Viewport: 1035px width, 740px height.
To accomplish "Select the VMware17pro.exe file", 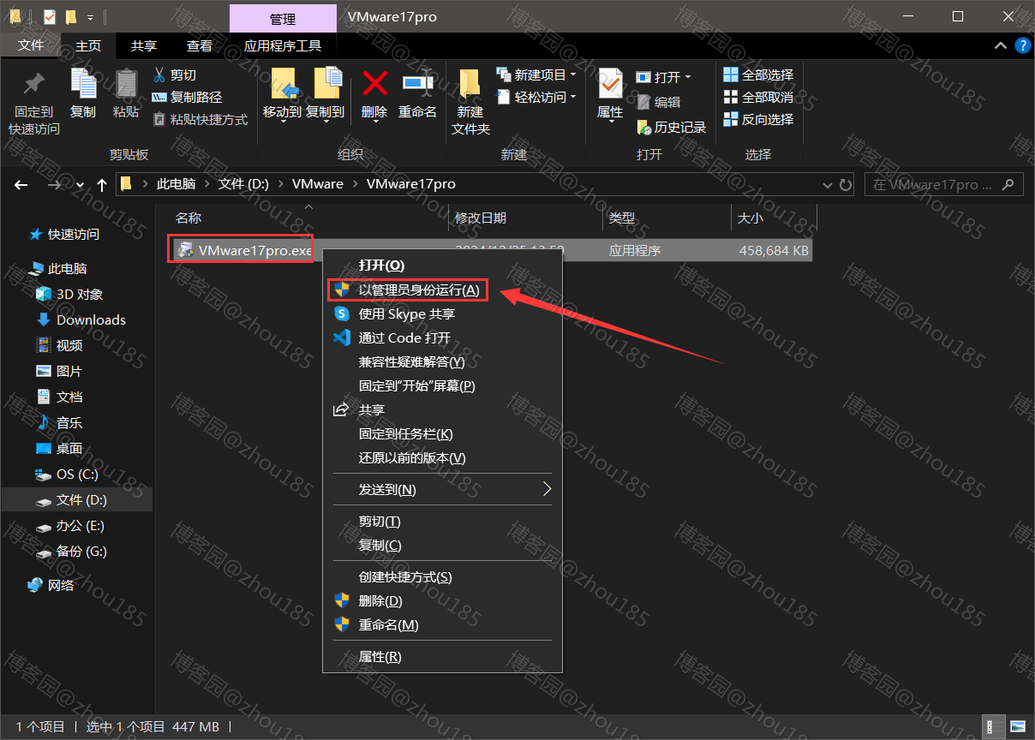I will pos(254,251).
